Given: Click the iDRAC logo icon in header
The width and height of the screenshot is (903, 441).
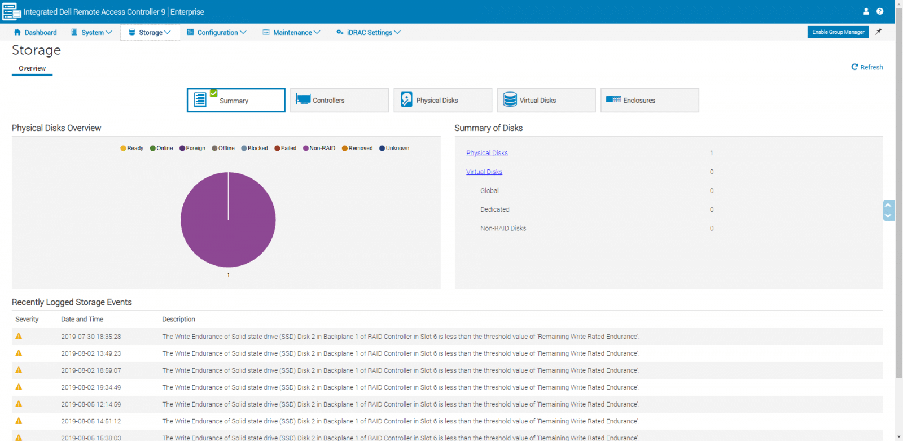Looking at the screenshot, I should (12, 11).
